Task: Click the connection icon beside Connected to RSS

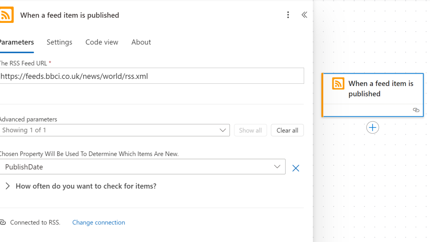Action: pyautogui.click(x=3, y=223)
